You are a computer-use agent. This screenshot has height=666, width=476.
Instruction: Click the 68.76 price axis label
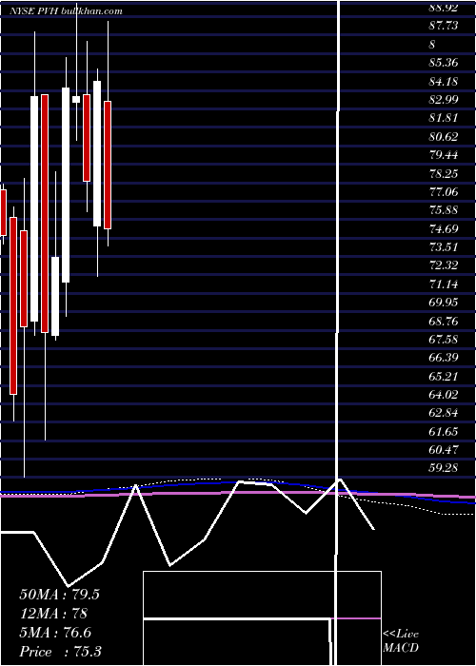[x=444, y=322]
